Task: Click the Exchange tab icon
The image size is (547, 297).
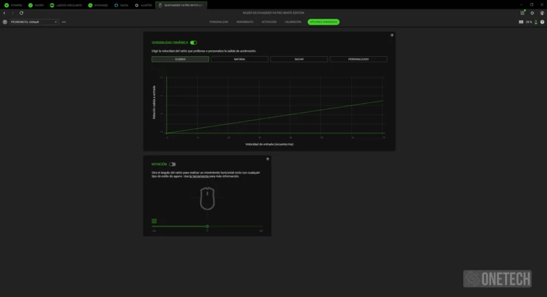Action: point(90,5)
